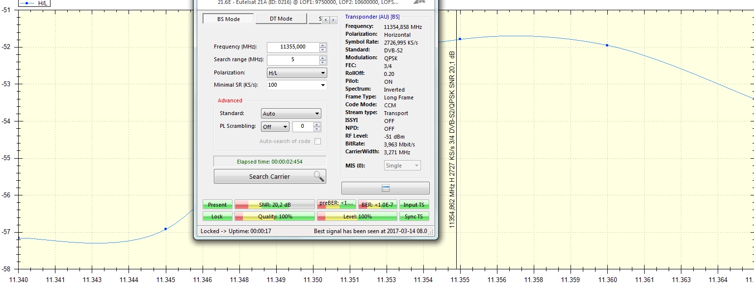The image size is (754, 287).
Task: Click the SNR 20,2 dB meter bar
Action: click(275, 205)
